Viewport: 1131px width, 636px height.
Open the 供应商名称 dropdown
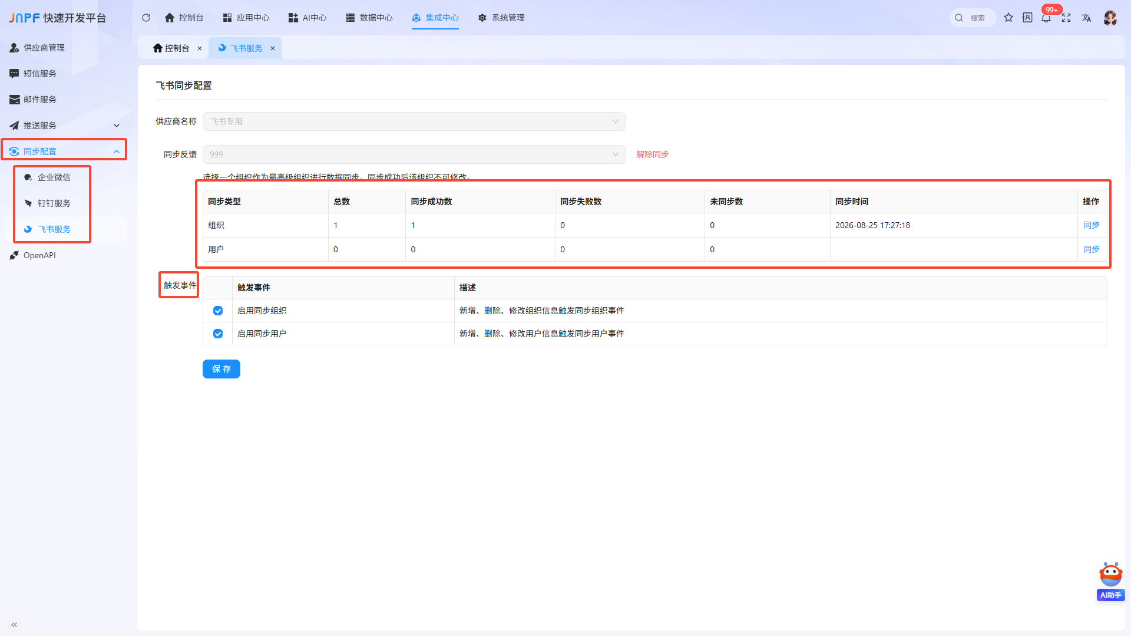(414, 121)
